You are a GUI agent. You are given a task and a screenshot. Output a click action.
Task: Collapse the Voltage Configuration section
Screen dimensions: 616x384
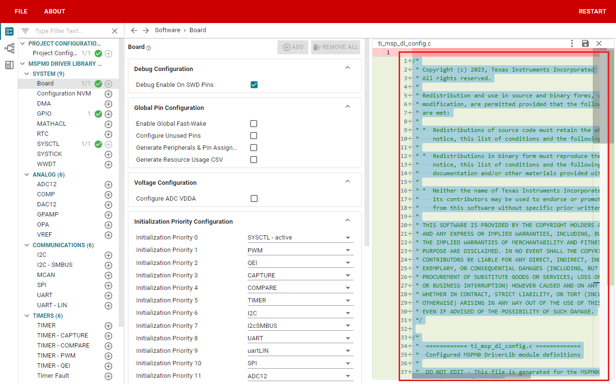point(348,181)
